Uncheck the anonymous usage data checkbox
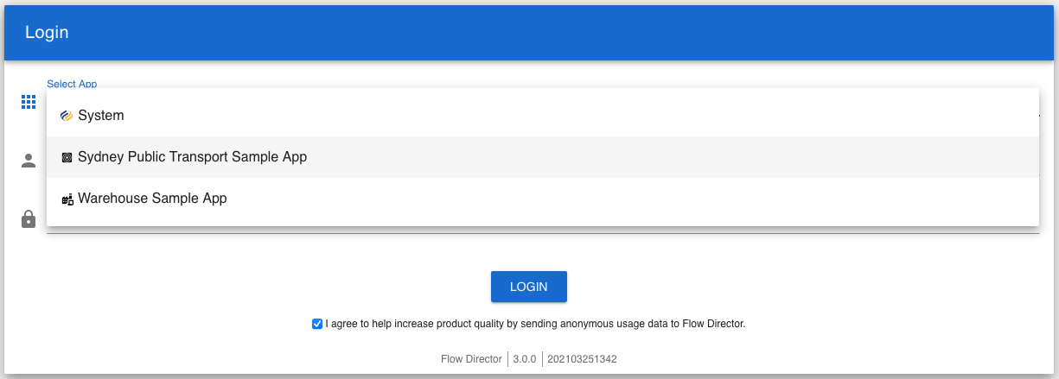 [x=317, y=325]
